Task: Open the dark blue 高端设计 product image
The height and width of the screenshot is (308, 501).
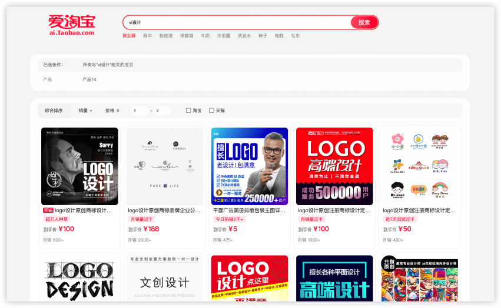Action: point(334,279)
